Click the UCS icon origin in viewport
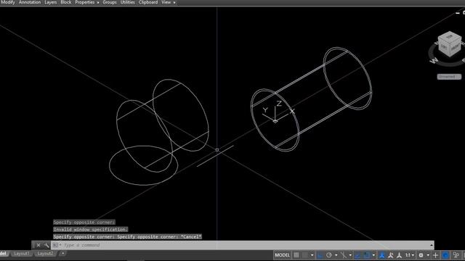 pyautogui.click(x=275, y=121)
